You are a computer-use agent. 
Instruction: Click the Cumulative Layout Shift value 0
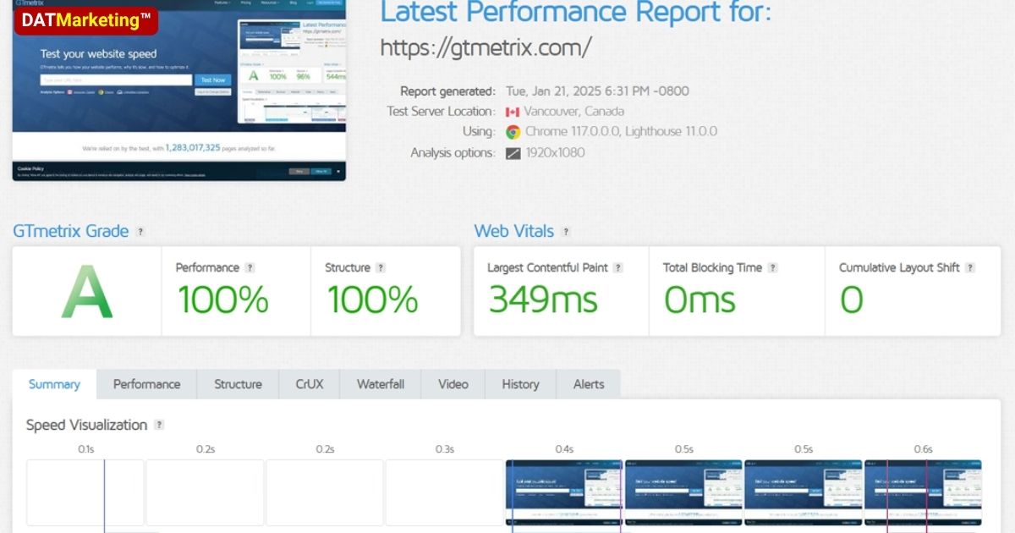click(x=851, y=300)
